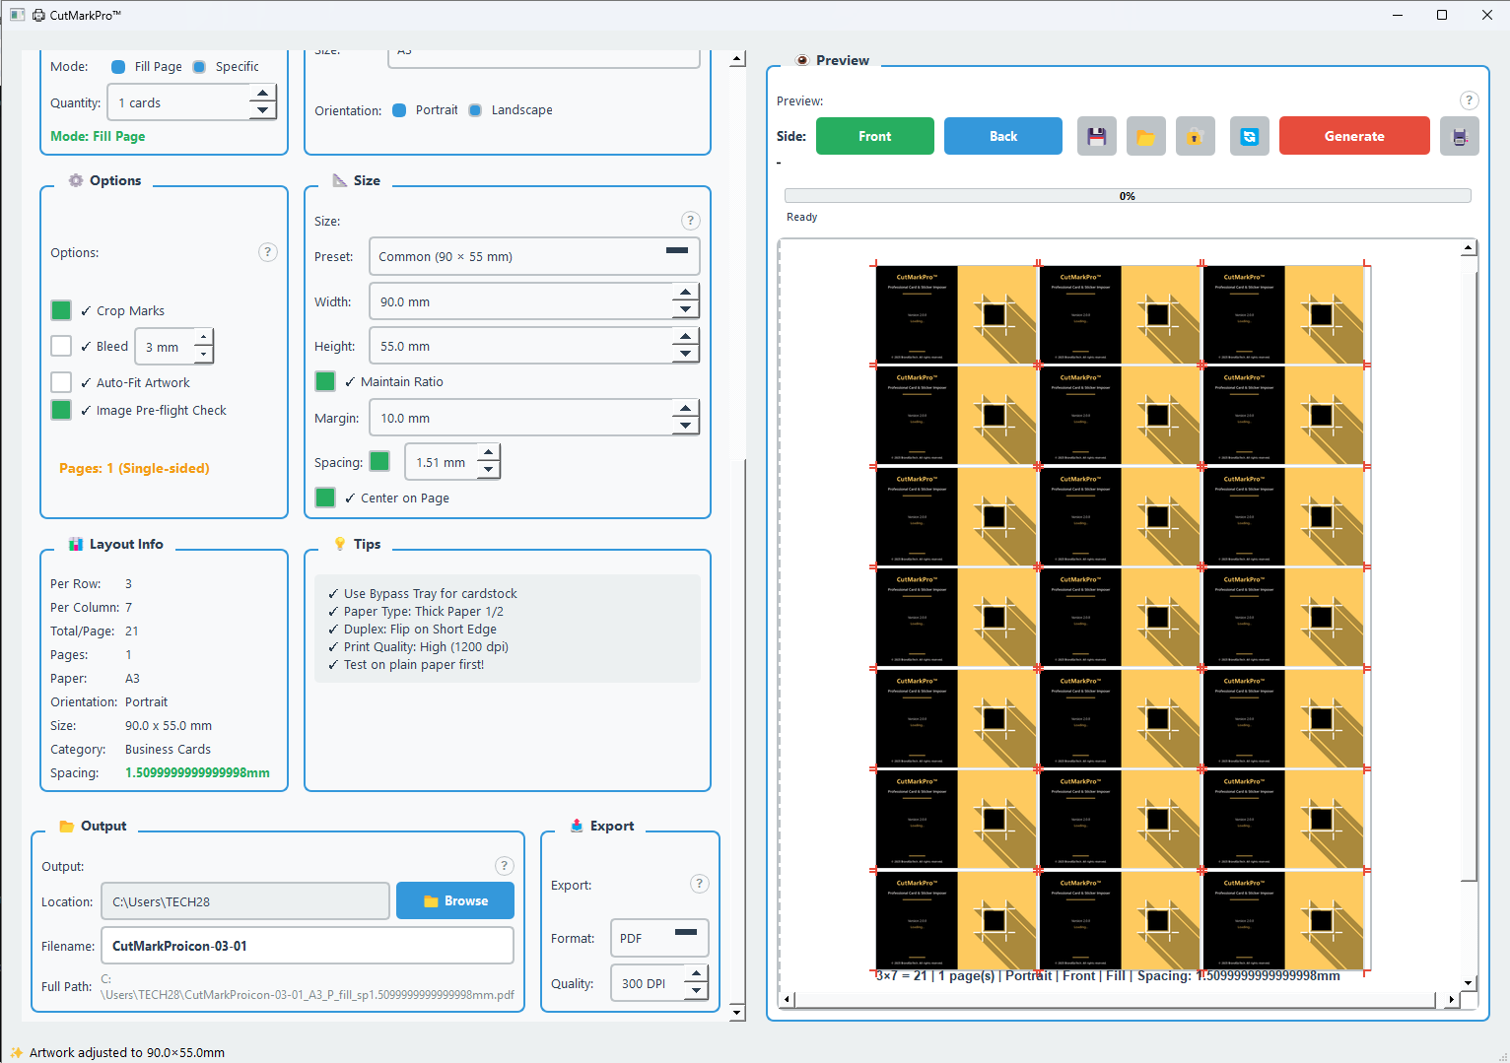The width and height of the screenshot is (1510, 1063).
Task: Click the open folder icon in Preview
Action: (x=1145, y=137)
